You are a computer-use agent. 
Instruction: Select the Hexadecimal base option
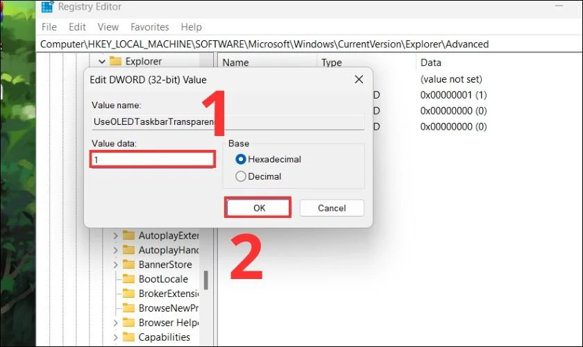coord(241,159)
